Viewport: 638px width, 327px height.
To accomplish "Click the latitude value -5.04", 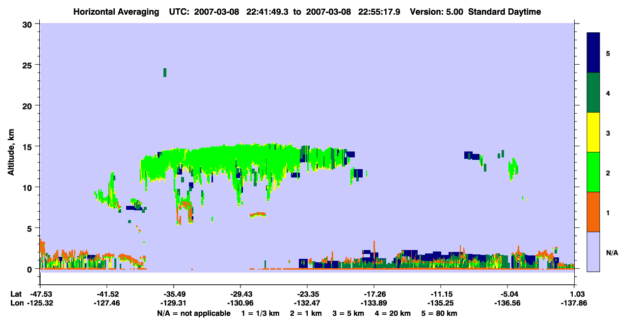I will [x=507, y=294].
